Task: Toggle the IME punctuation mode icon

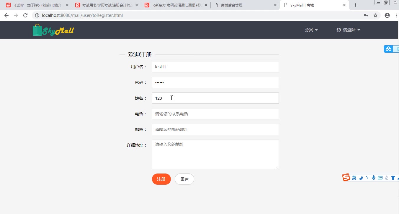Action: (x=367, y=178)
